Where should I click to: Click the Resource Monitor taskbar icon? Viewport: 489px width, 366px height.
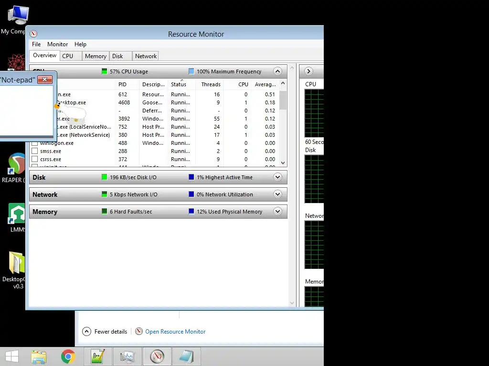click(157, 356)
